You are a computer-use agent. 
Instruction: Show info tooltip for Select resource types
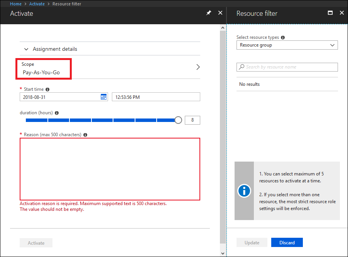click(283, 37)
